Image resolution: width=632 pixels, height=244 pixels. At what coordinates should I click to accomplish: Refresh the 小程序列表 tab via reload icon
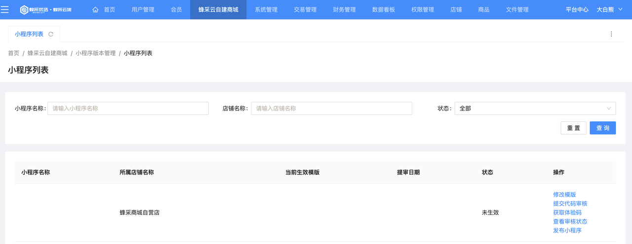tap(51, 35)
